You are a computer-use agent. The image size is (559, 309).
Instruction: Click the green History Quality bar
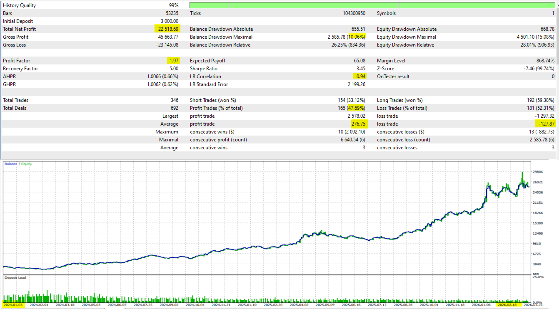372,5
